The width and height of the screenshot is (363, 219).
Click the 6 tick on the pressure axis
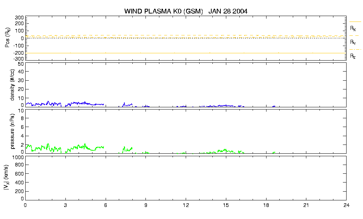pyautogui.click(x=22, y=127)
